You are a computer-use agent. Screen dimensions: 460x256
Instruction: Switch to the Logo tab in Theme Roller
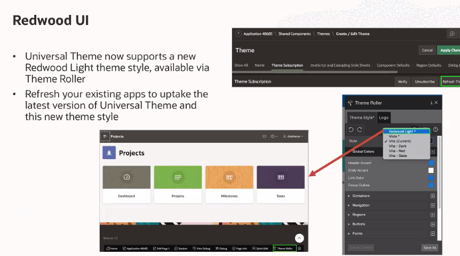pyautogui.click(x=384, y=117)
